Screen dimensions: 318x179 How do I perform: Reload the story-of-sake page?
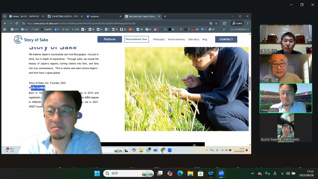point(16,23)
